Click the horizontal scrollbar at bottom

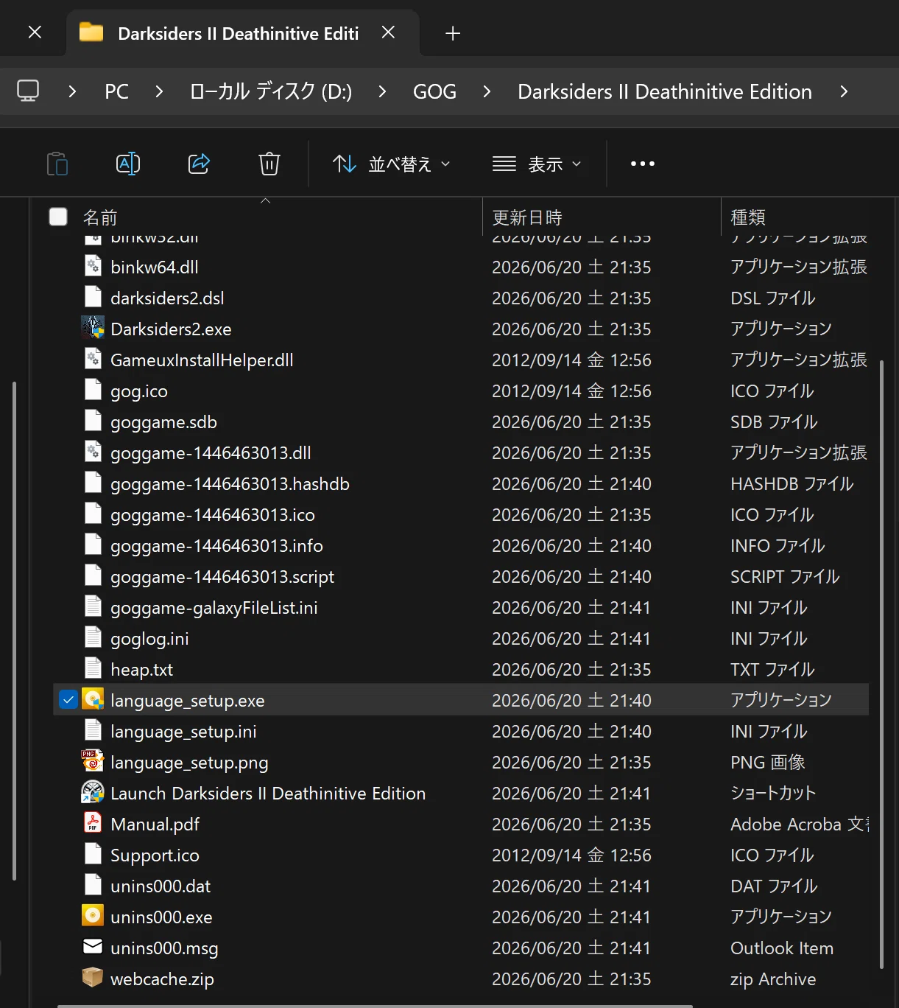coord(376,1006)
